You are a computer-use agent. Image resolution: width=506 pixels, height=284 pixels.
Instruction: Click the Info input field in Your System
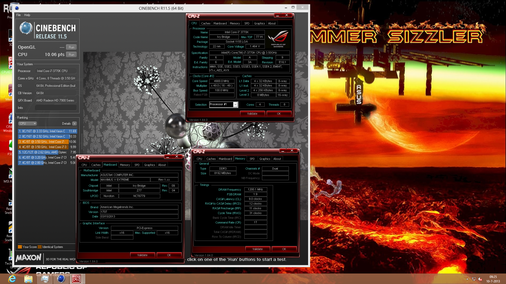(x=56, y=108)
